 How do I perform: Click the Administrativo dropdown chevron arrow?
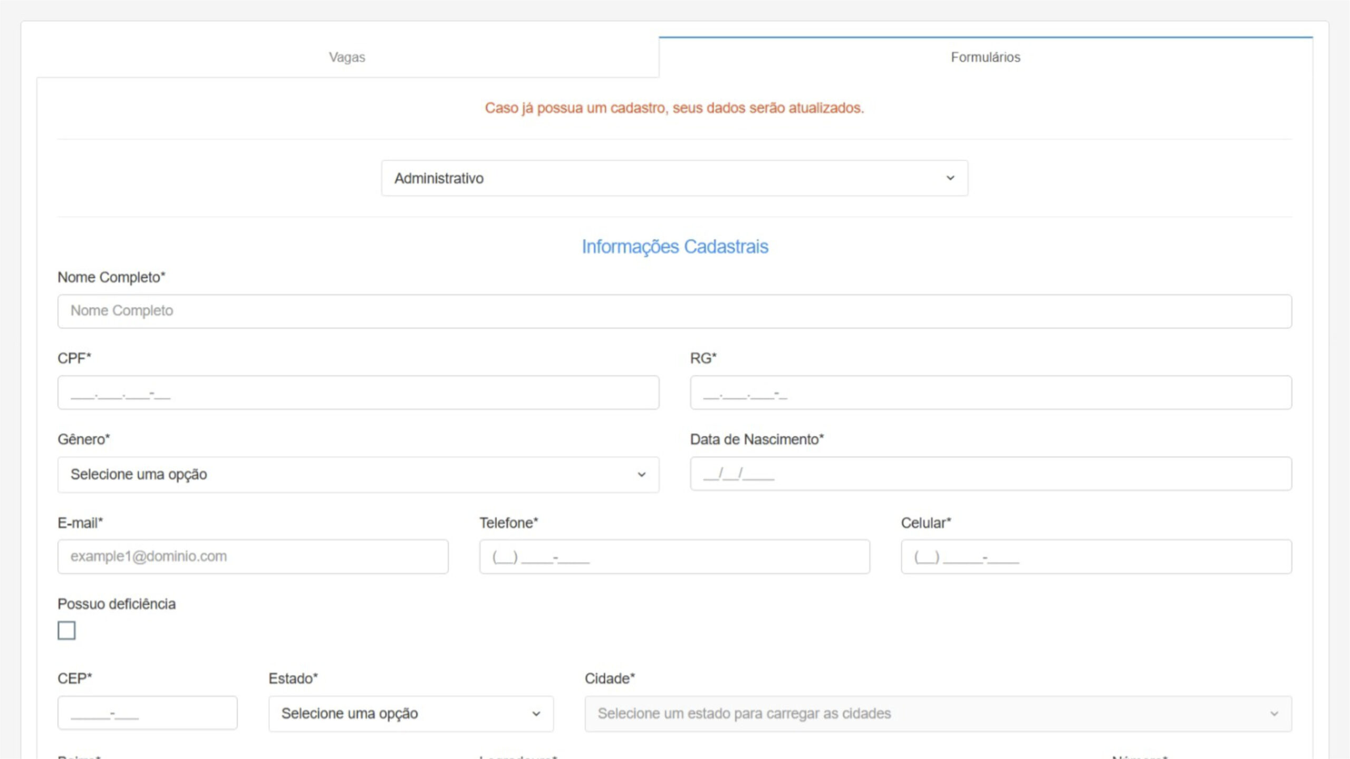click(x=950, y=178)
